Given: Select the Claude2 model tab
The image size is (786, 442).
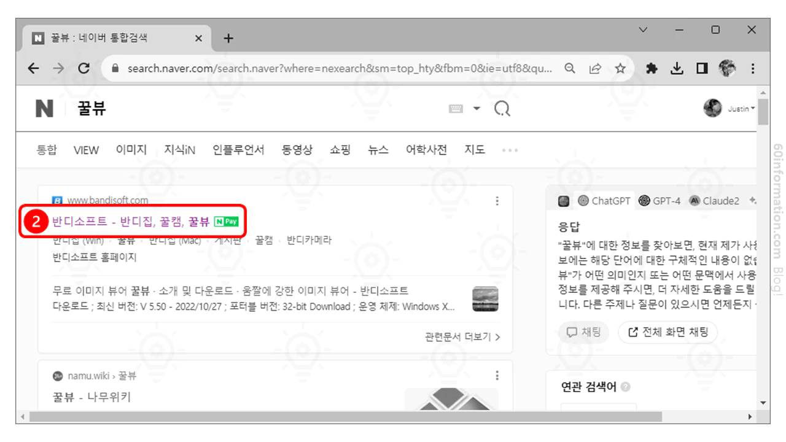Looking at the screenshot, I should pos(714,201).
